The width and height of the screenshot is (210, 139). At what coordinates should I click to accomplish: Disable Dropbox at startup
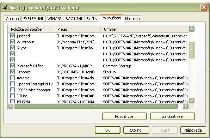(x=12, y=72)
